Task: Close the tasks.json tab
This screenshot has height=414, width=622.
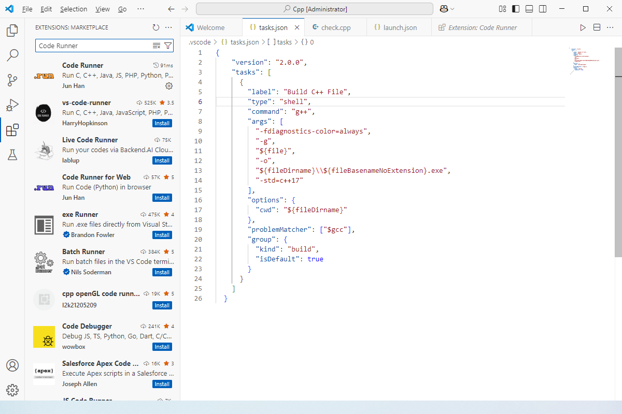Action: (x=297, y=28)
